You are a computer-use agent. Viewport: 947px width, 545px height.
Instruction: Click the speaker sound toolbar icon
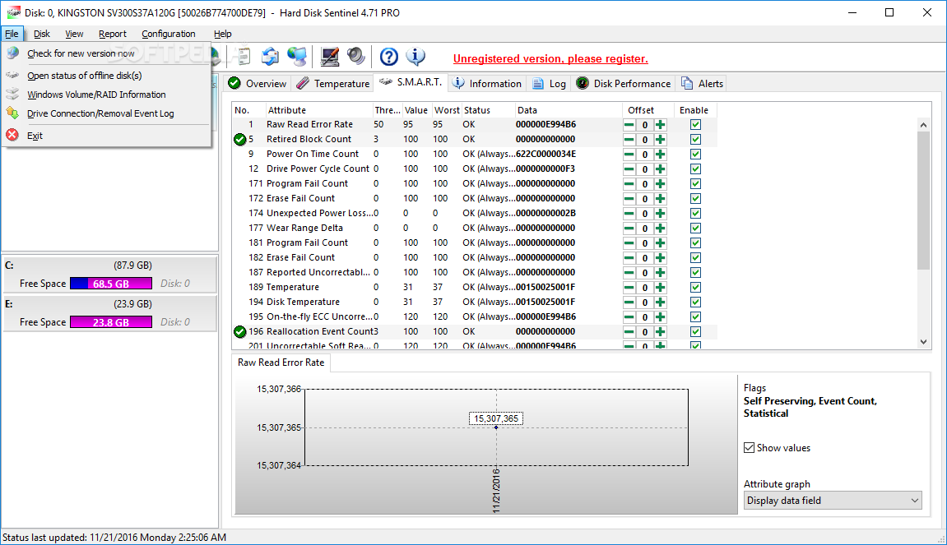click(355, 57)
